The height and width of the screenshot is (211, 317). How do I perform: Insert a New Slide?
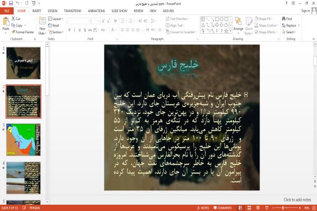42,26
